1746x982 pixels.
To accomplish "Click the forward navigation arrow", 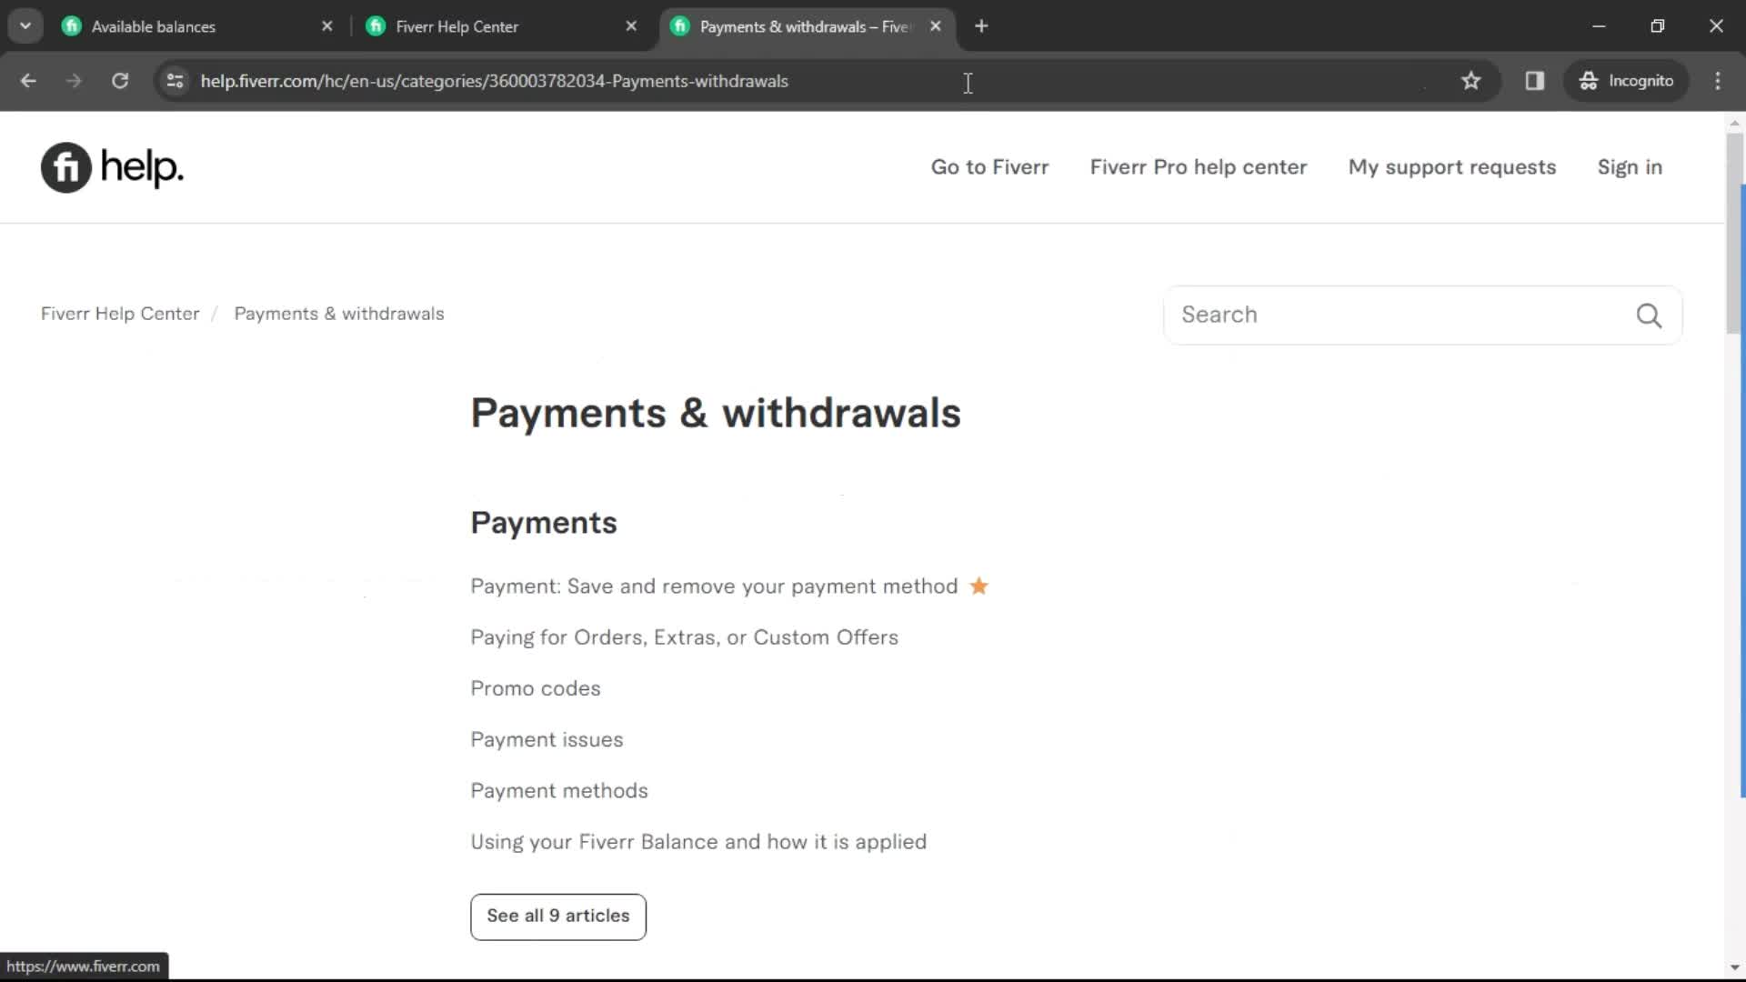I will [71, 80].
